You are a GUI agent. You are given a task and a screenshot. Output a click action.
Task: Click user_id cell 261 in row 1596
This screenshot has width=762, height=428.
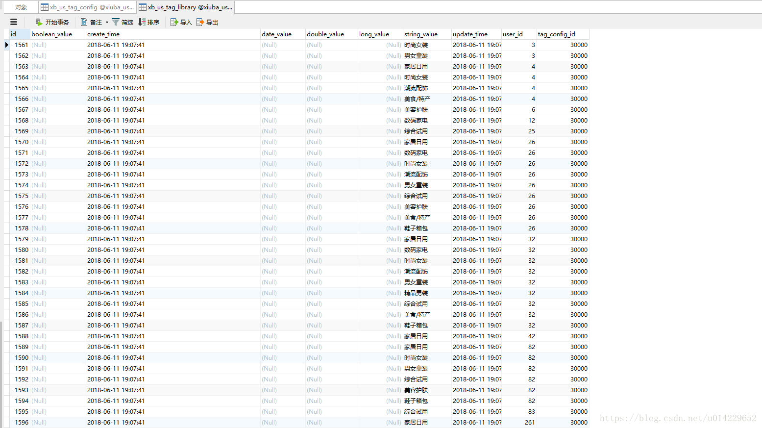[x=519, y=423]
